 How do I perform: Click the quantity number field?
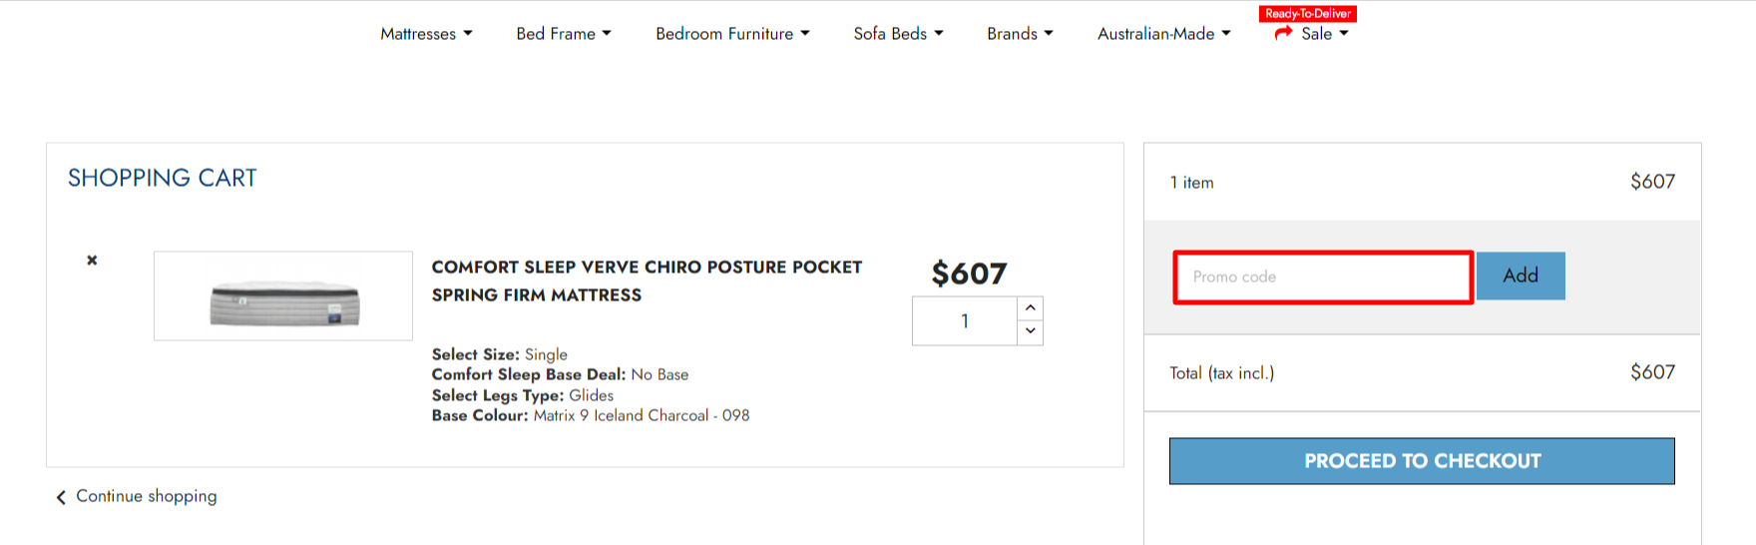964,321
